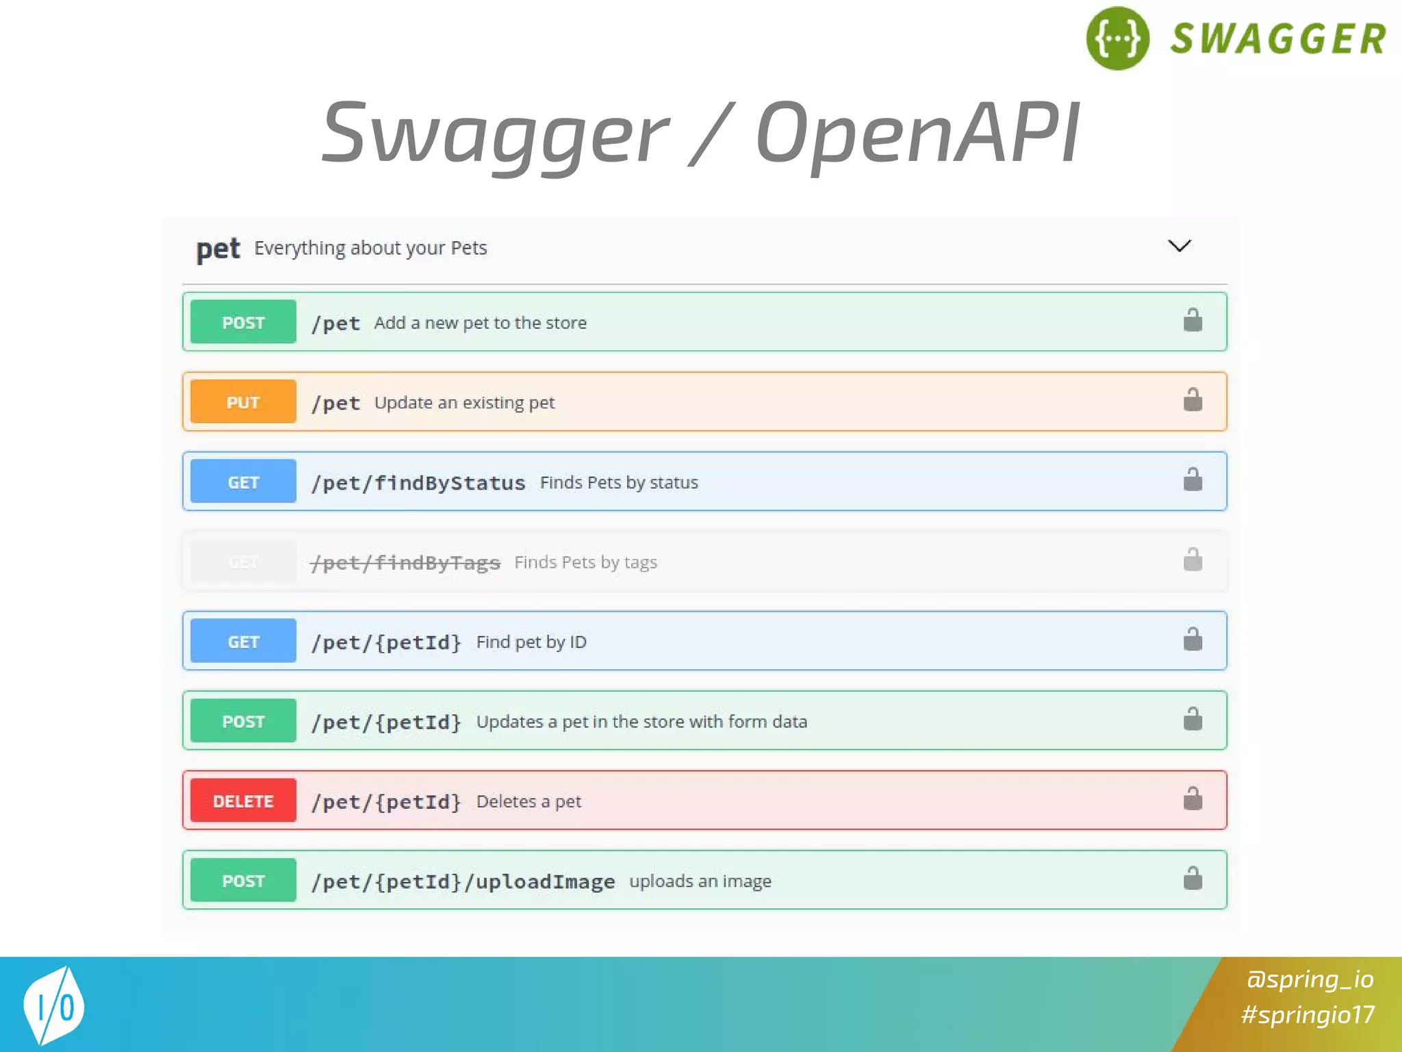The height and width of the screenshot is (1052, 1402).
Task: Click the Spring I/O leaf logo
Action: coord(53,1005)
